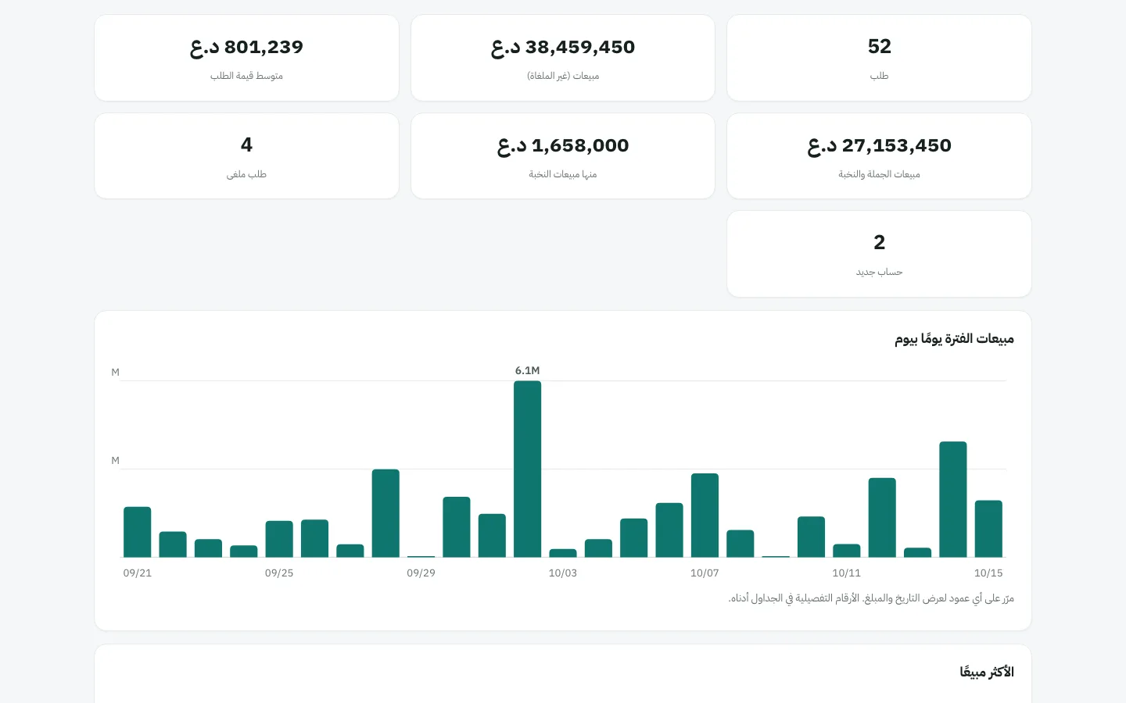Select the مبيعات (غير الملغاة) label
This screenshot has height=703, width=1126.
[x=563, y=76]
